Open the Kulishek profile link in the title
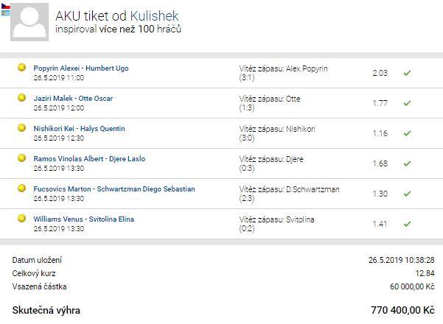The image size is (443, 324). click(154, 16)
